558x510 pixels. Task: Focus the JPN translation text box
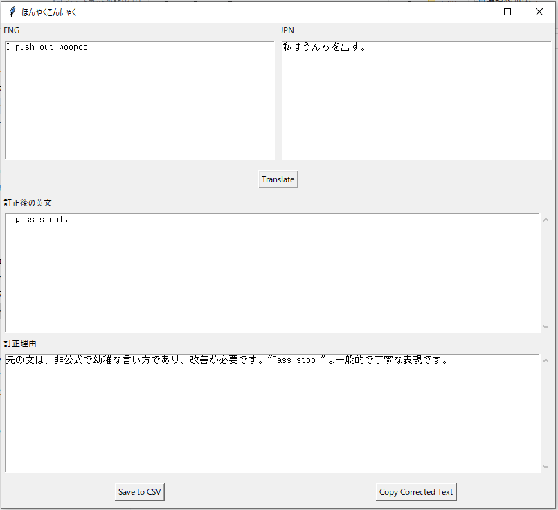click(x=416, y=100)
